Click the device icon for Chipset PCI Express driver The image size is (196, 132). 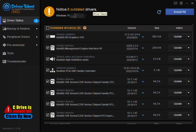53,115
